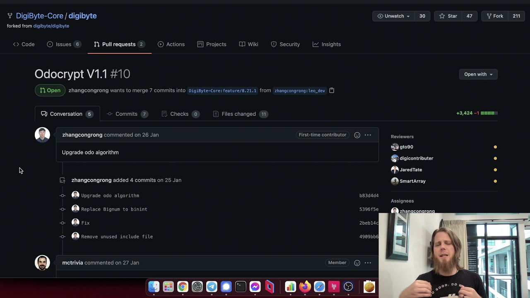Add reaction to mctrivia's comment
Image resolution: width=530 pixels, height=298 pixels.
[357, 263]
